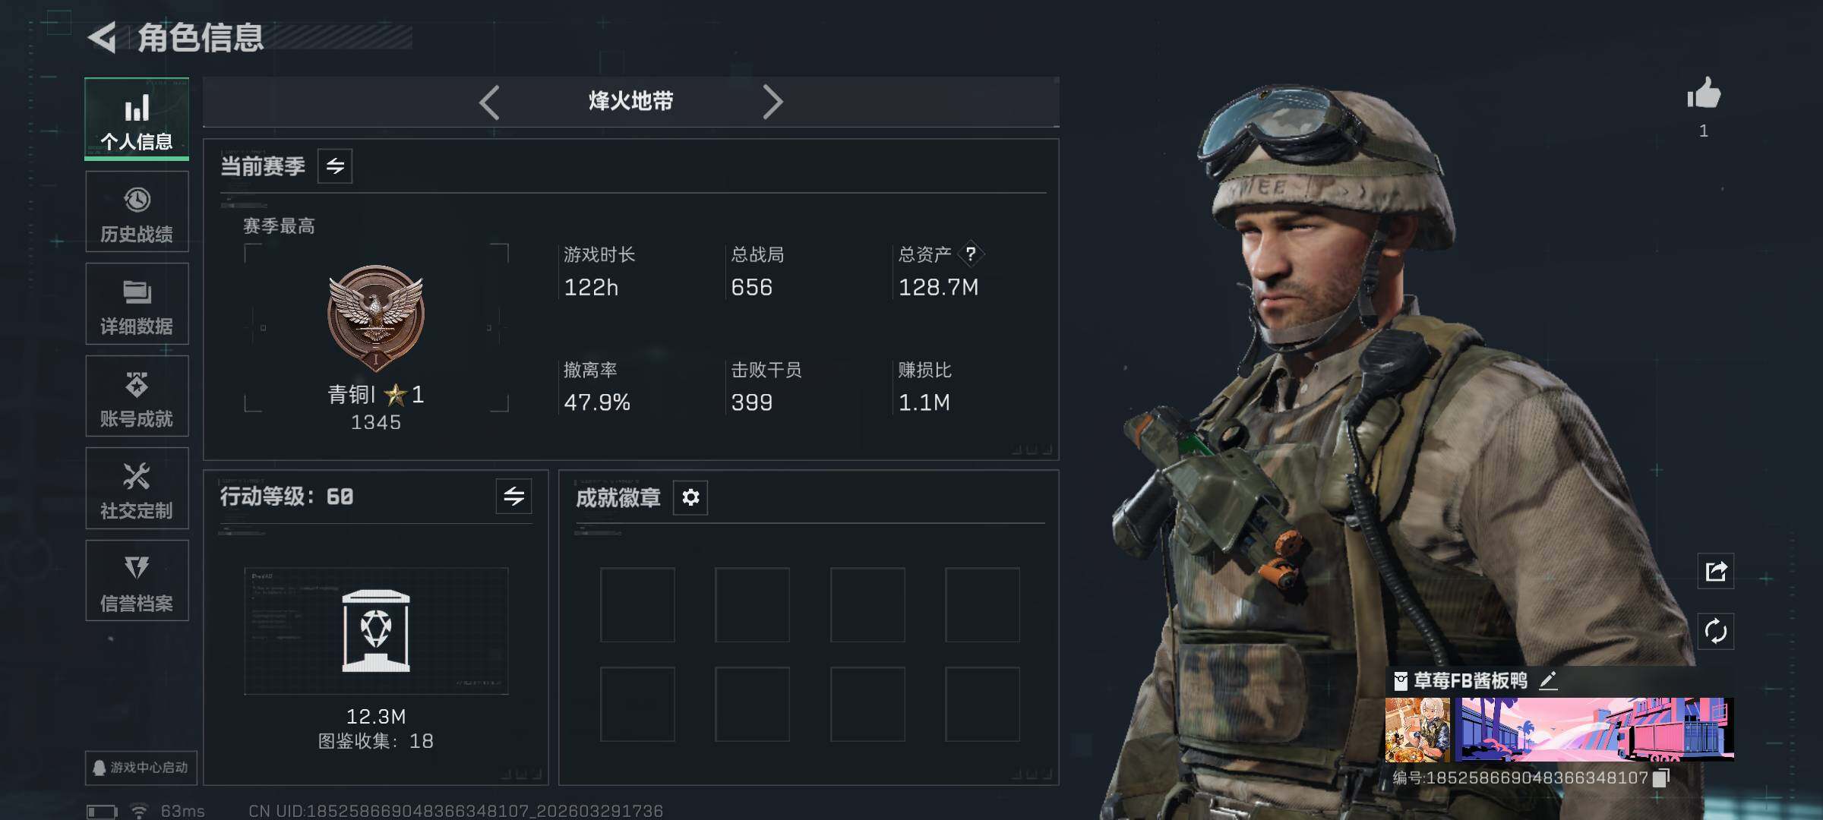Open 成就徽章 badge settings gear
Image resolution: width=1823 pixels, height=820 pixels.
pyautogui.click(x=690, y=497)
